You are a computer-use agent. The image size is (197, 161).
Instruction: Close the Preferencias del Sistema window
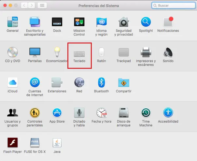click(5, 6)
